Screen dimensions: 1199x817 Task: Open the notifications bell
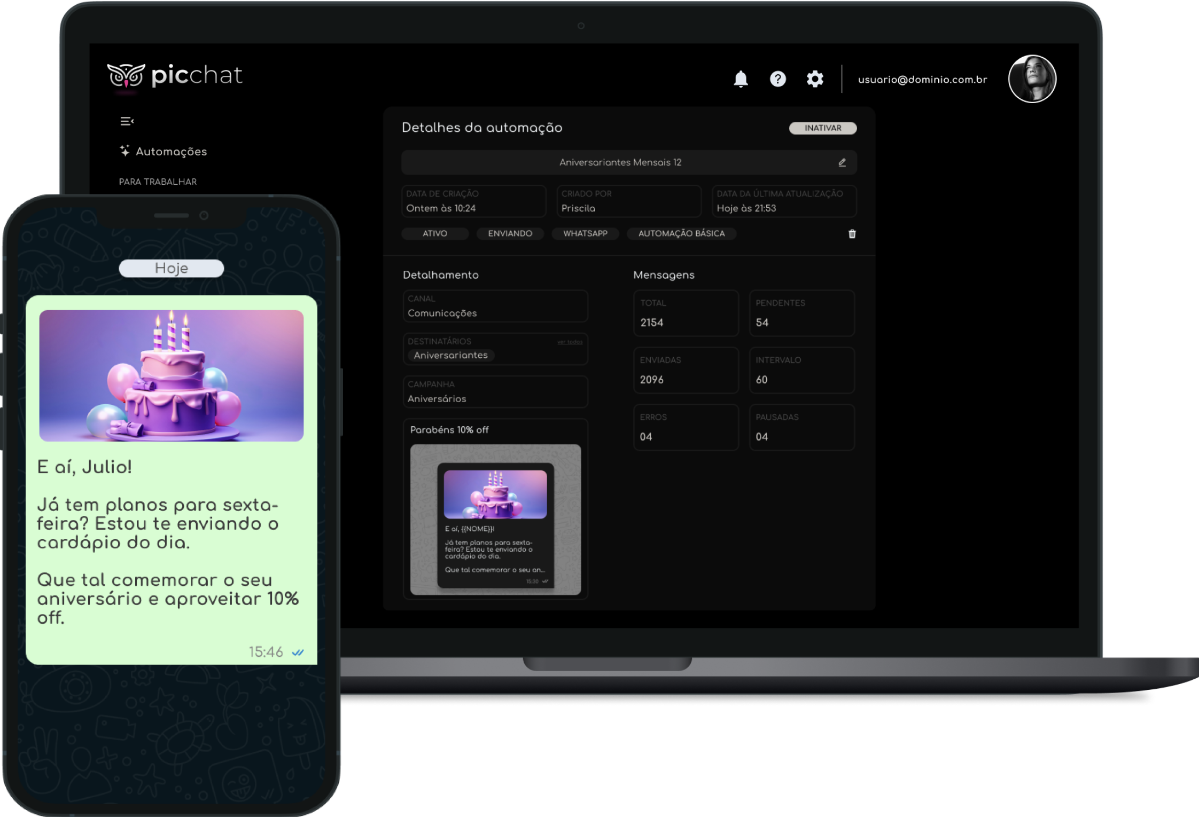click(740, 79)
